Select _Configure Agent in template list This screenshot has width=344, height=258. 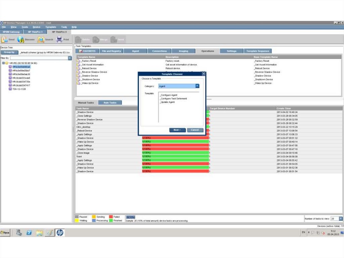[x=169, y=95]
